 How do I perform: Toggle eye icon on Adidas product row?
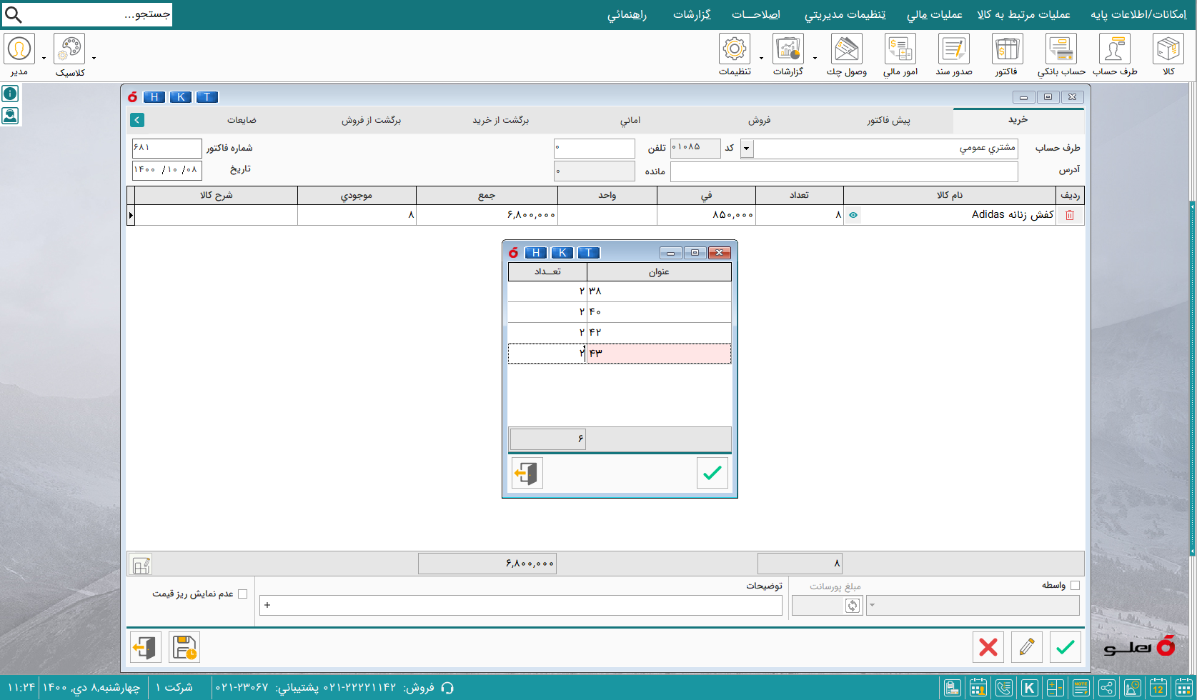pyautogui.click(x=853, y=215)
